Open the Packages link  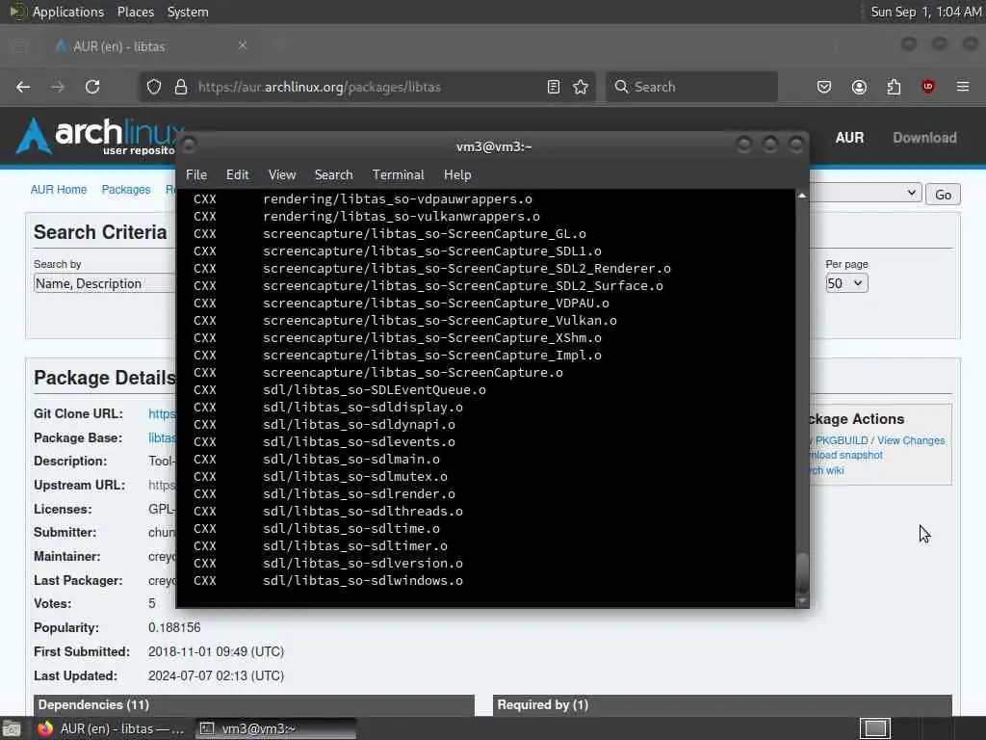(126, 190)
